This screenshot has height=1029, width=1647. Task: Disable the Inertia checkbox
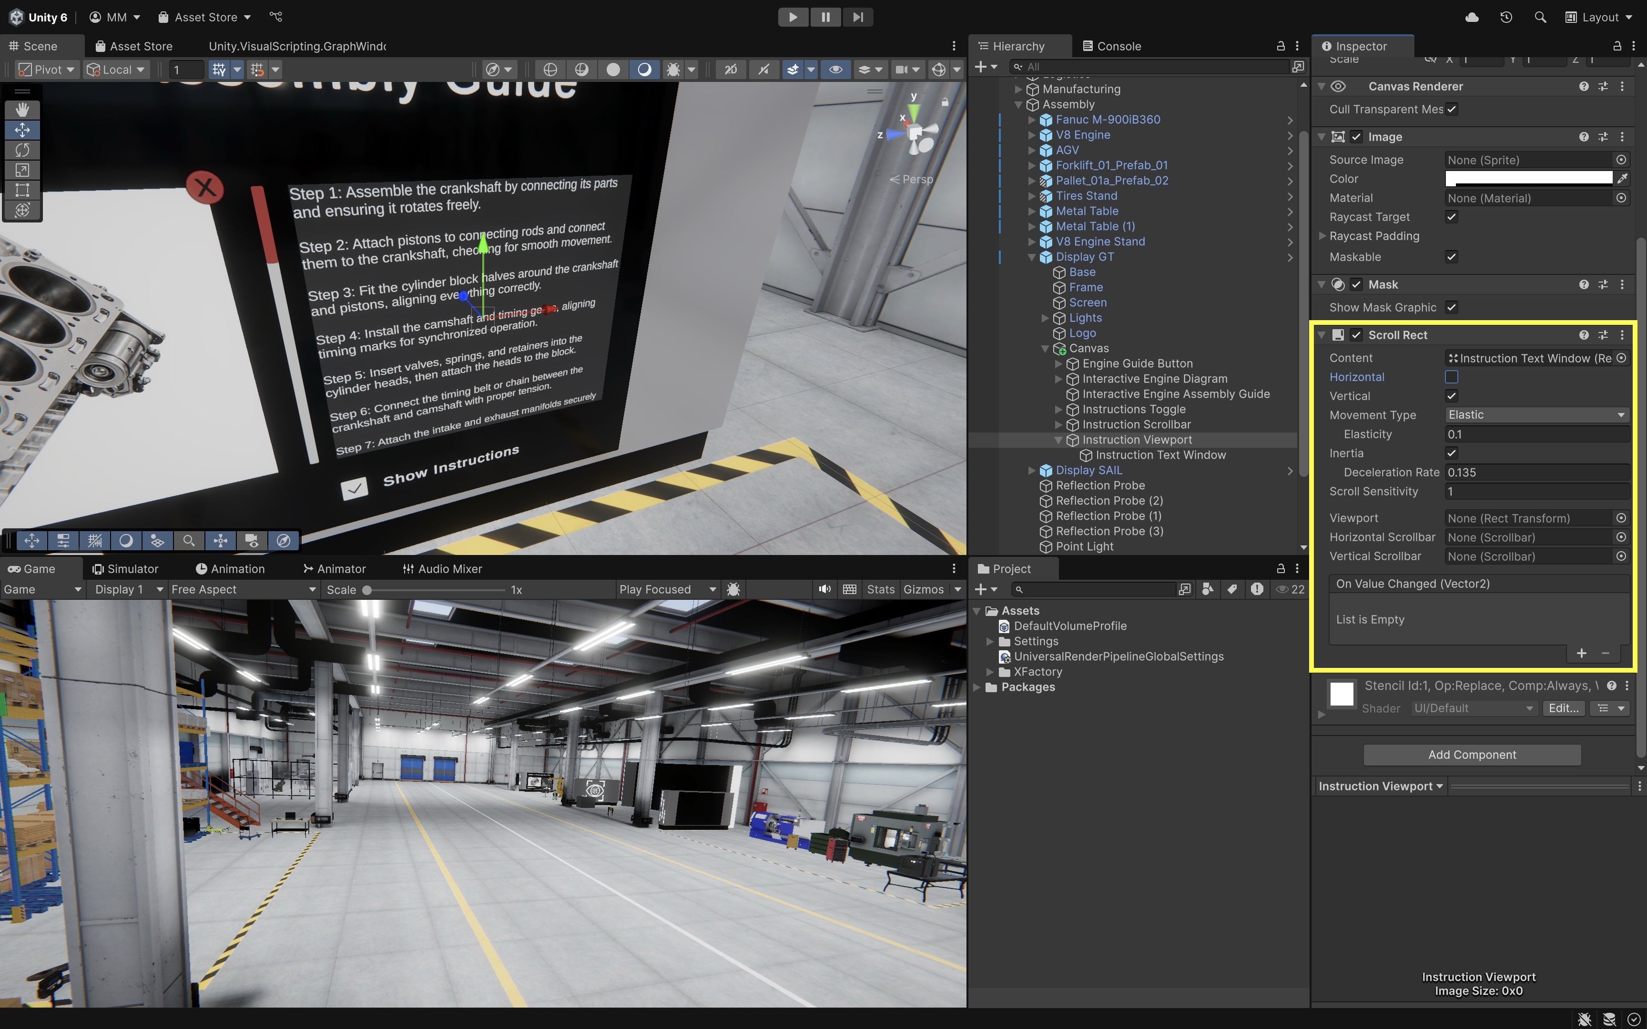[1451, 453]
